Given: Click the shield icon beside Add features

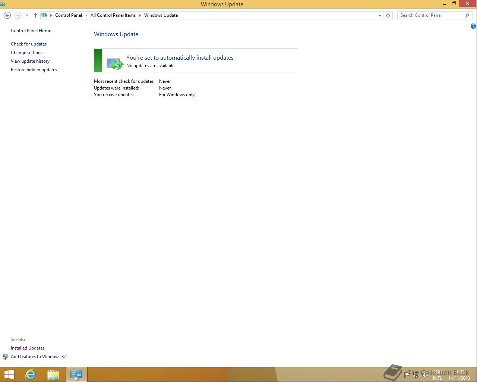Looking at the screenshot, I should tap(5, 357).
